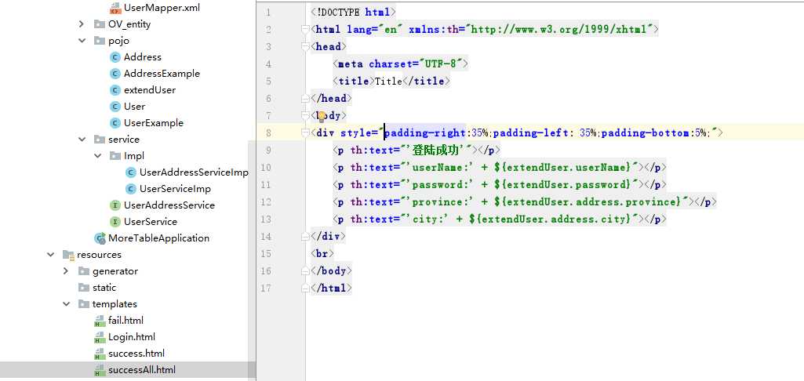Image resolution: width=804 pixels, height=381 pixels.
Task: Click the successAll.html file icon
Action: click(x=100, y=370)
